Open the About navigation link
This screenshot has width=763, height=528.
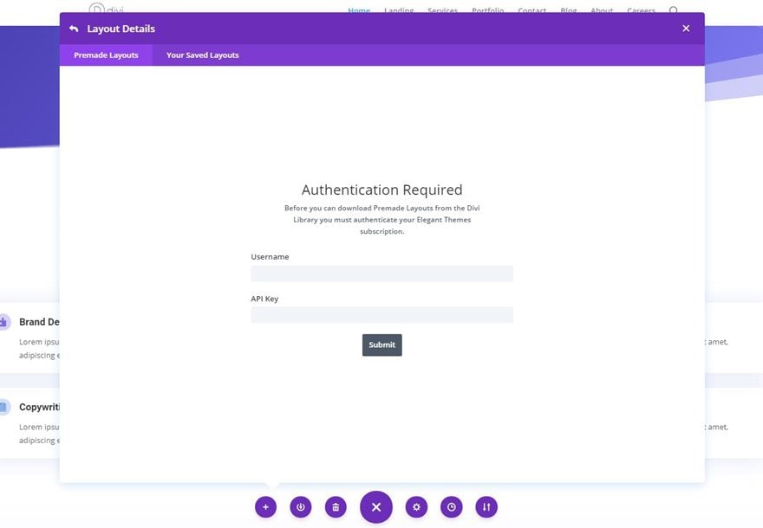coord(602,10)
